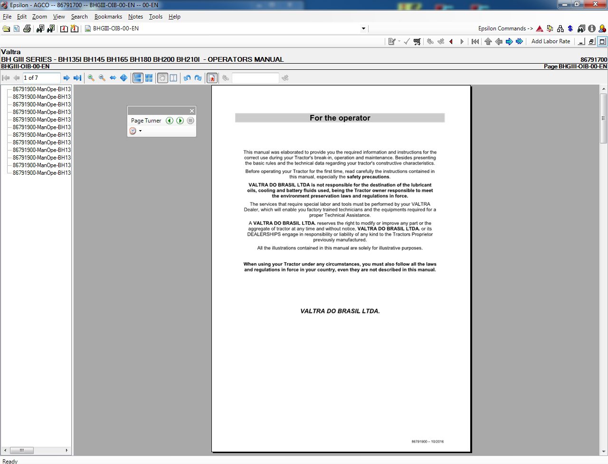Click the red AGCO triangle icon
Viewport: 608px width, 464px height.
pos(540,28)
